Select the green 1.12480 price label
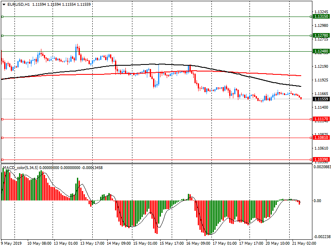Image resolution: width=331 pixels, height=248 pixels. 321,52
